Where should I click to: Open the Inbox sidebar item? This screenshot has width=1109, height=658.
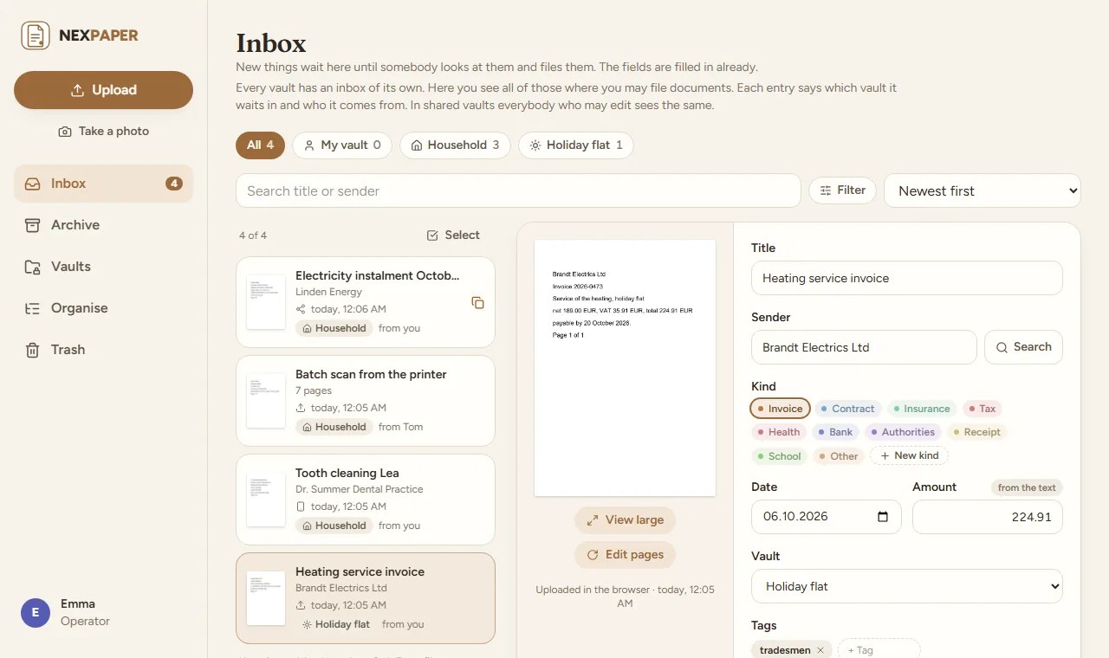point(103,184)
